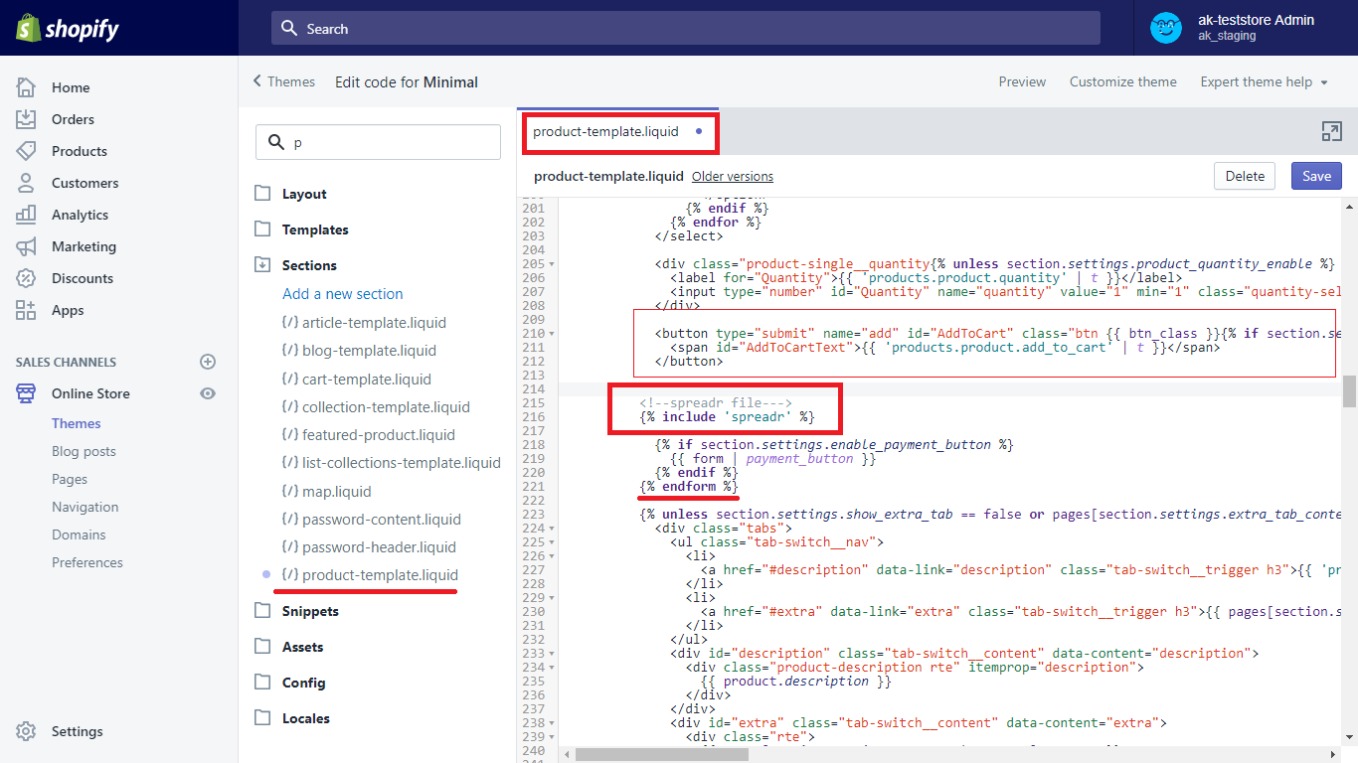This screenshot has height=763, width=1358.
Task: Click the Home icon in sidebar
Action: click(x=26, y=87)
